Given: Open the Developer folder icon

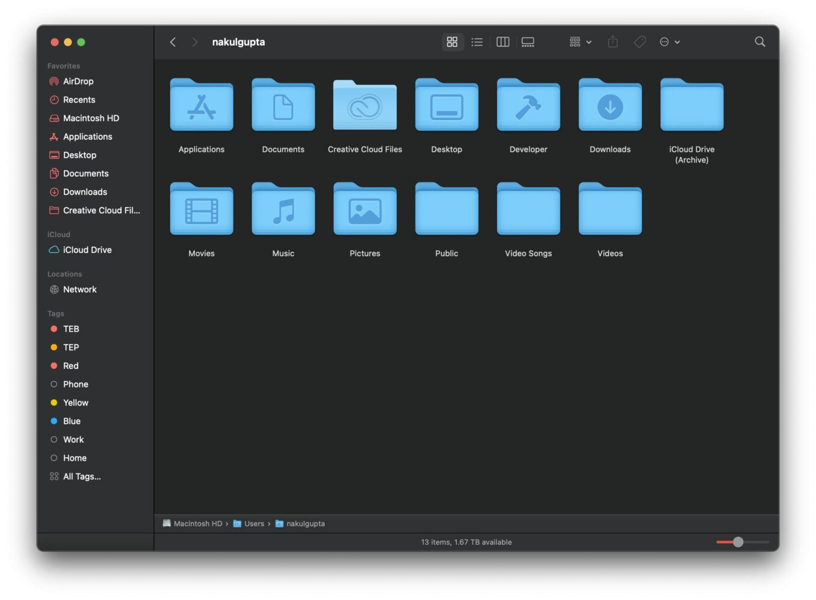Looking at the screenshot, I should pyautogui.click(x=528, y=106).
